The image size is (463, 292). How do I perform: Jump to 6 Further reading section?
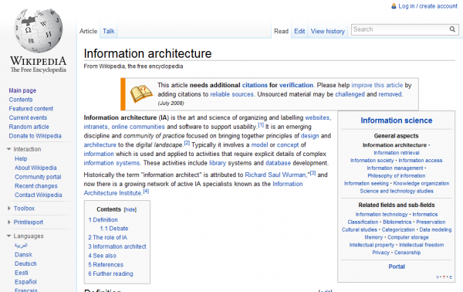pos(110,273)
